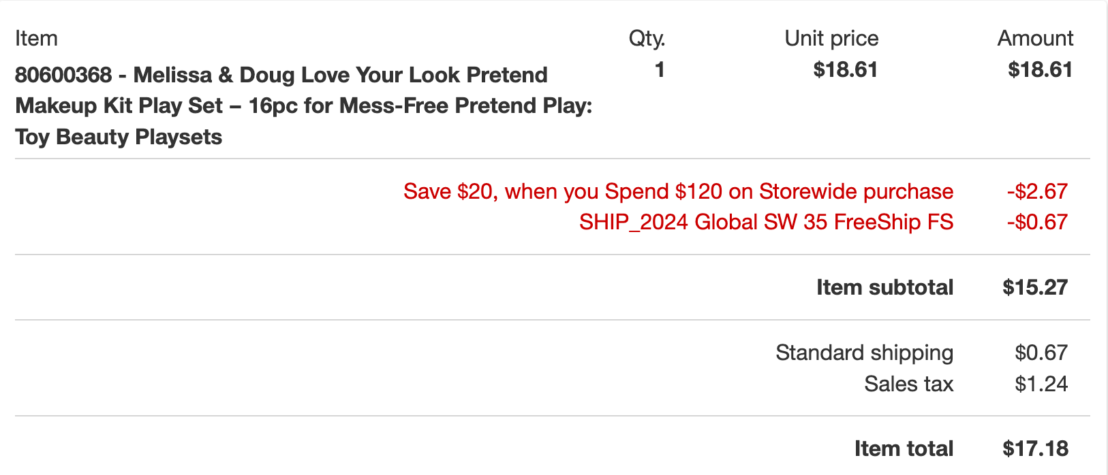Click the -$0.67 free shipping discount
Image resolution: width=1108 pixels, height=475 pixels.
pos(1036,222)
